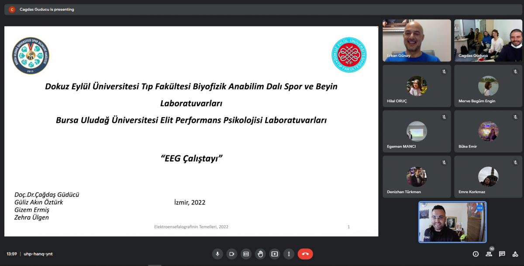Click the 13:59 meeting clock
The height and width of the screenshot is (266, 524).
point(12,254)
